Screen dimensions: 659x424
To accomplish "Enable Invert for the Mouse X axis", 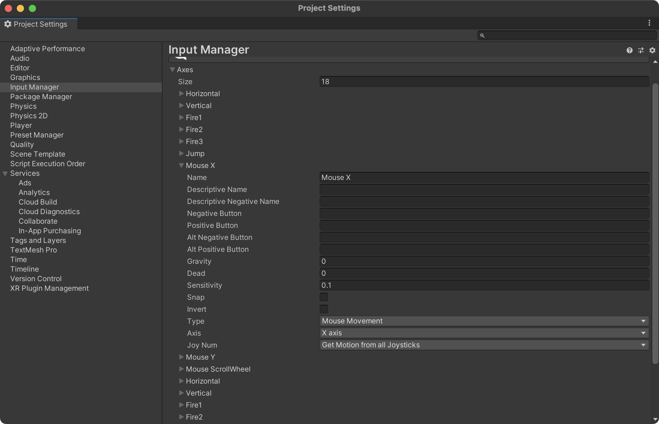I will point(324,309).
